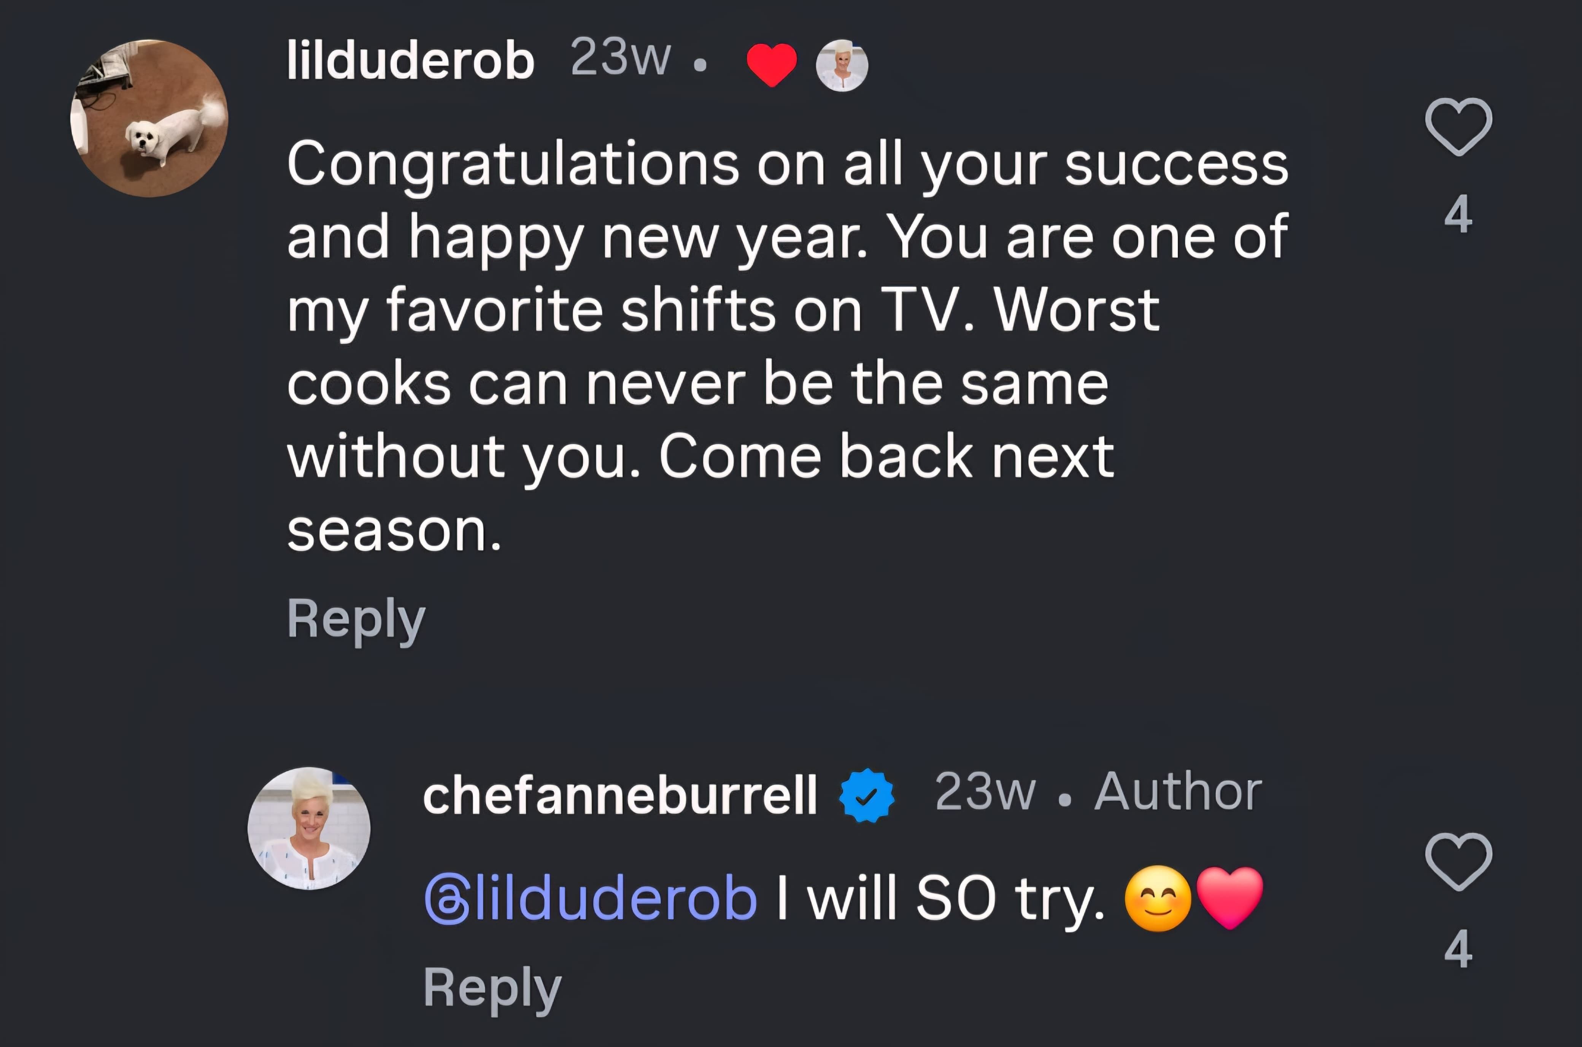Open the lilduderob username at the top

(x=411, y=61)
